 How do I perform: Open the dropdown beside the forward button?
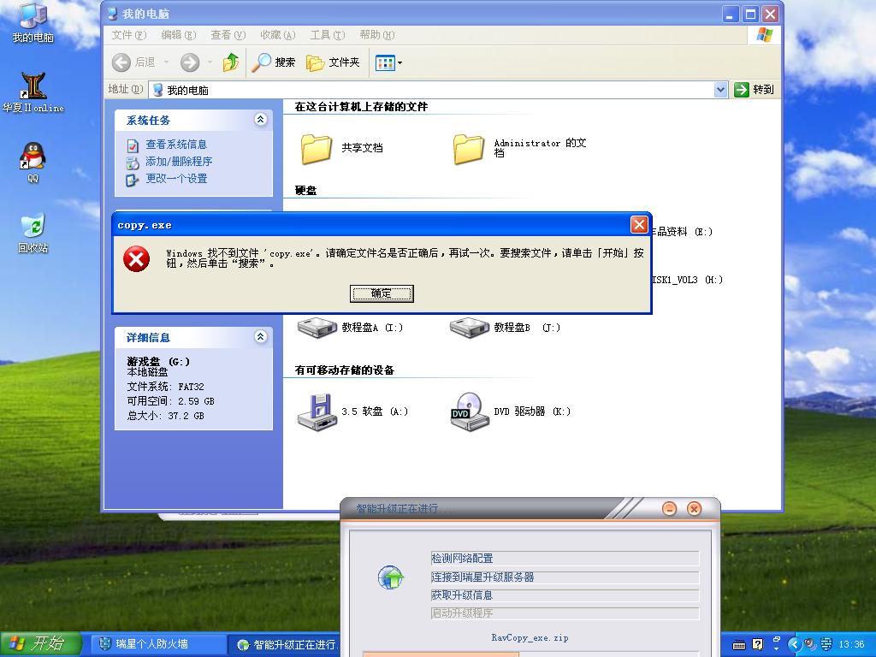[x=210, y=62]
